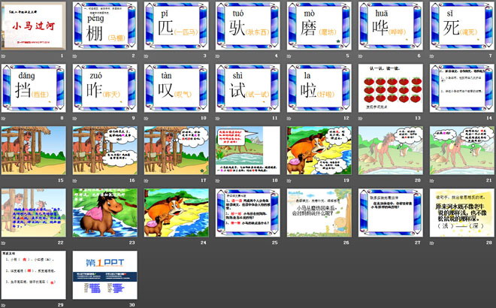Select the péng 棚 slide thumbnail

[x=105, y=26]
